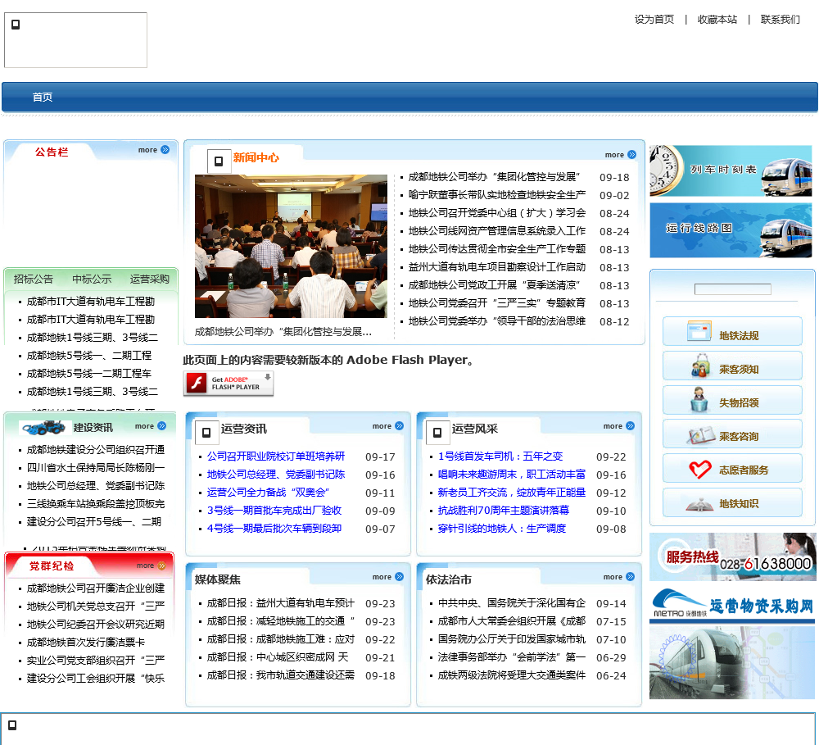Open 三线换乘车站换乘段盖挖顶板完 item

[96, 504]
